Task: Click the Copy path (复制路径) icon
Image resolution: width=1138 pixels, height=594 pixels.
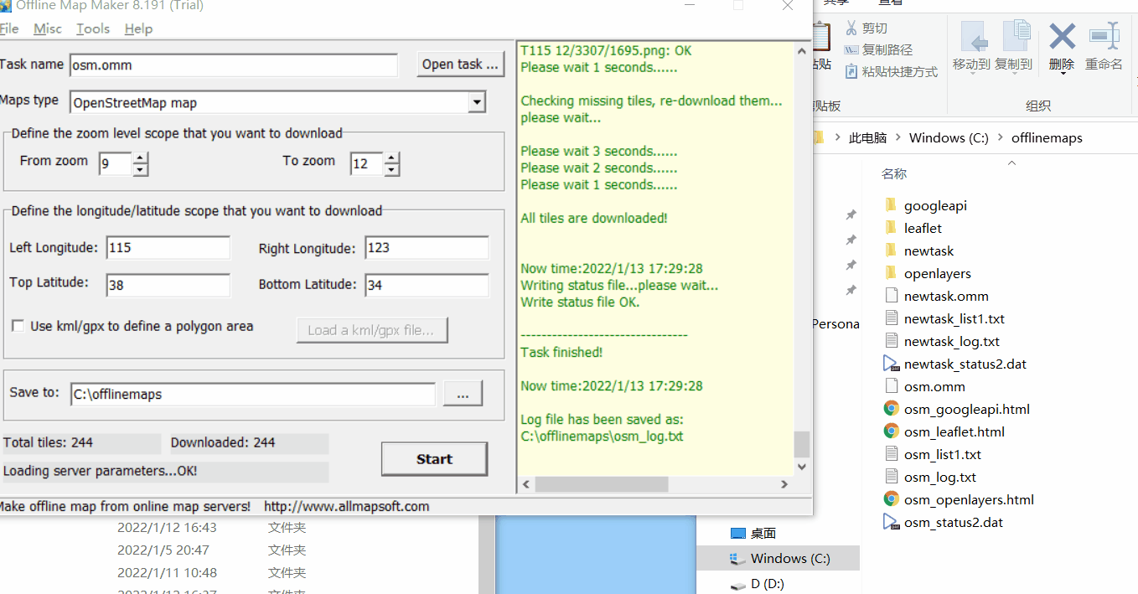Action: [851, 50]
